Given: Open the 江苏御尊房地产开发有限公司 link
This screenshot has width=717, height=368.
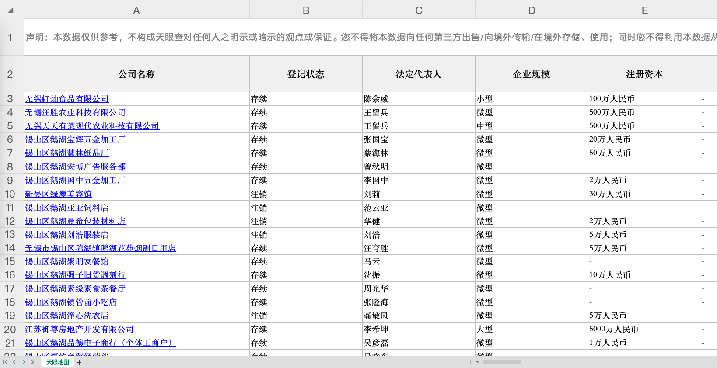Looking at the screenshot, I should coord(79,330).
